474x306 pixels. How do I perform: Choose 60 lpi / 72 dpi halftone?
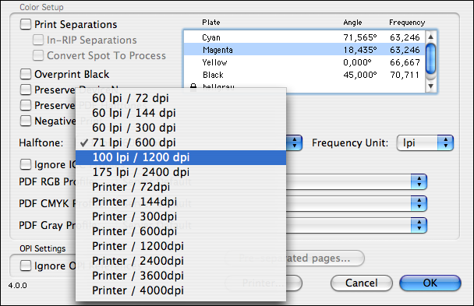pos(181,98)
